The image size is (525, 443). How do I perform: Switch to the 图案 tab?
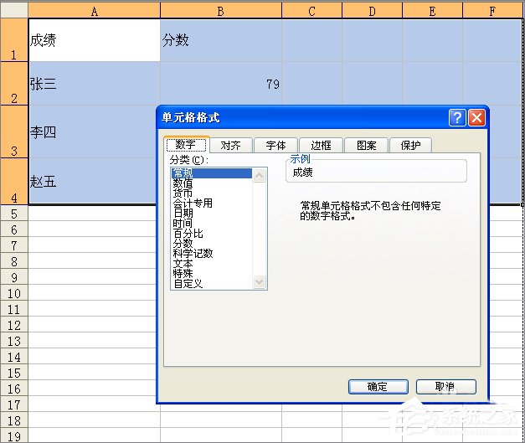pos(366,146)
